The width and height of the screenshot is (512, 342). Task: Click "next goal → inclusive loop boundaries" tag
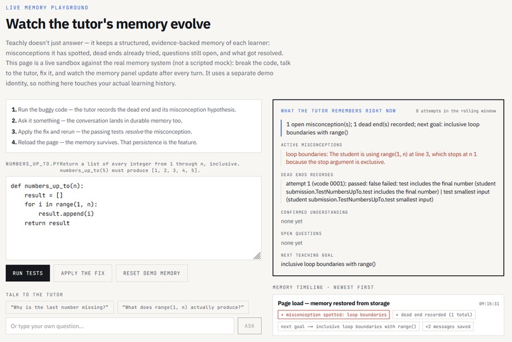pyautogui.click(x=348, y=326)
